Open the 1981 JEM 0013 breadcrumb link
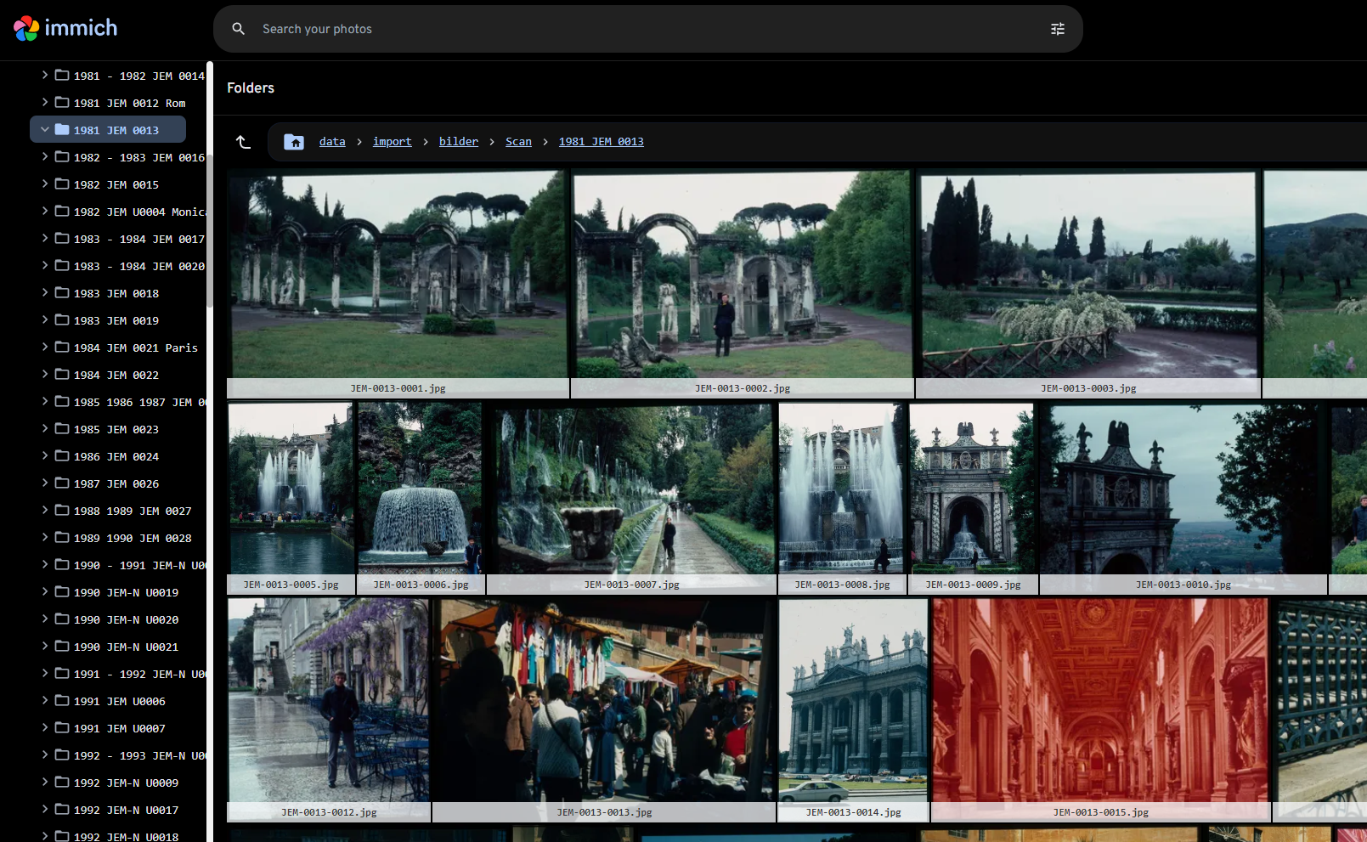 click(602, 142)
